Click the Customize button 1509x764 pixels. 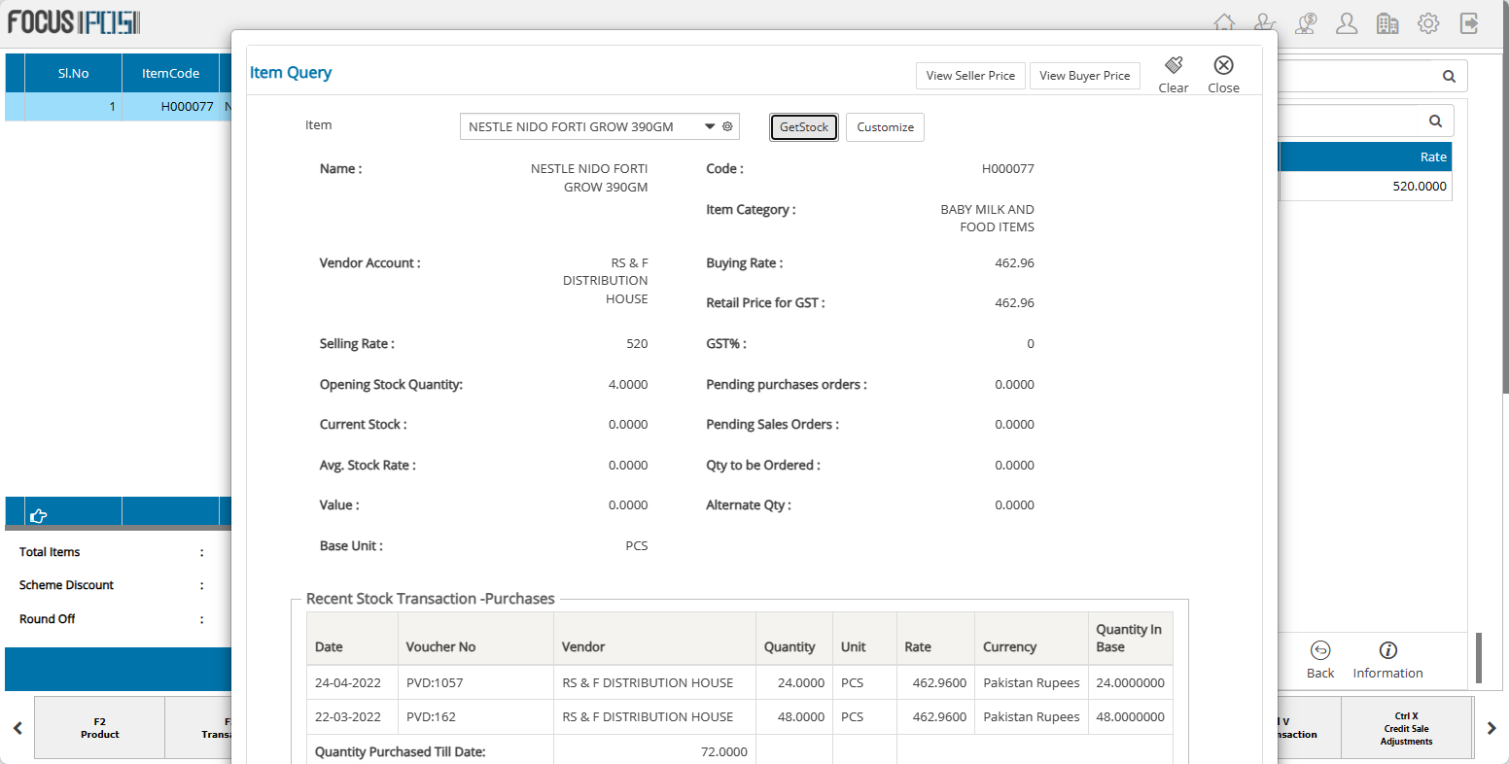point(885,127)
